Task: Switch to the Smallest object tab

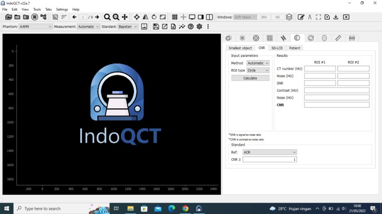Action: (x=240, y=48)
